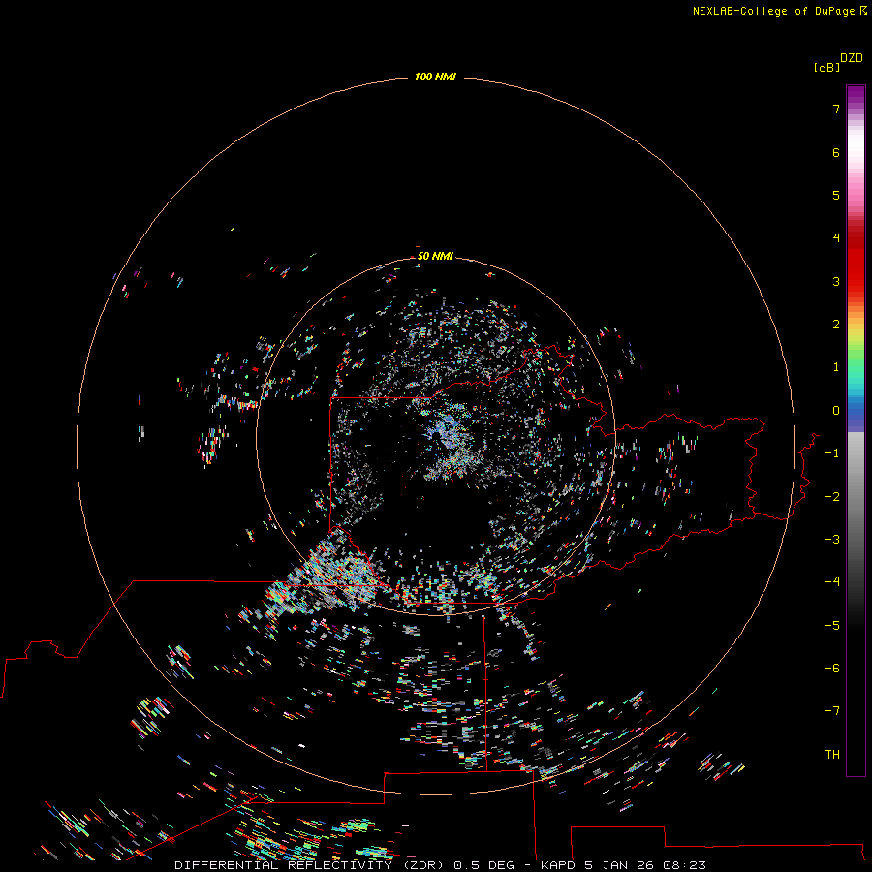Click the red band of the color bar
Screen dimensions: 872x872
pos(856,259)
